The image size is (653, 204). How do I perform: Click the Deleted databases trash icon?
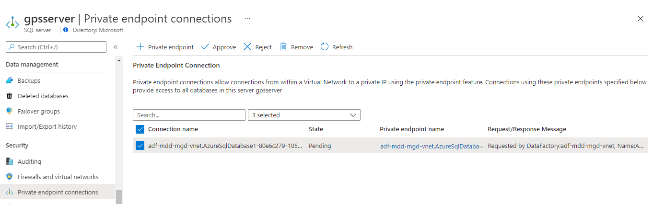coord(9,96)
